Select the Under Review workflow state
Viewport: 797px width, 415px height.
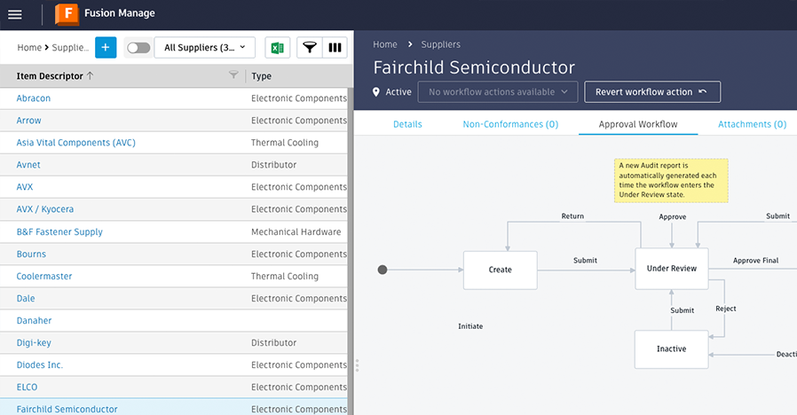tap(671, 269)
